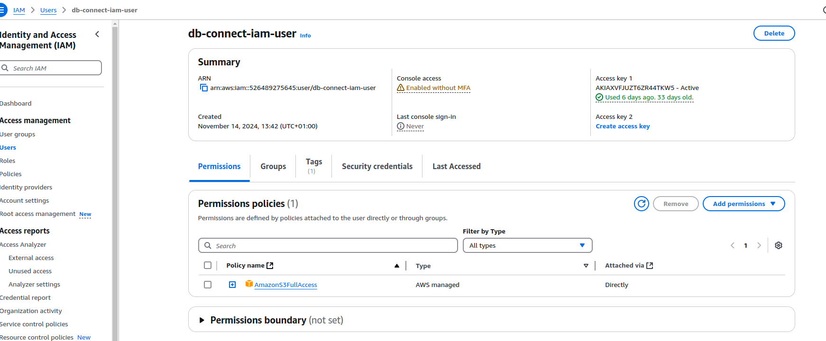Open Dashboard in the side navigation
The image size is (826, 341).
[16, 103]
